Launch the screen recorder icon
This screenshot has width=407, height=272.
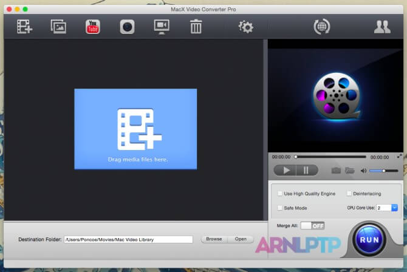[162, 27]
